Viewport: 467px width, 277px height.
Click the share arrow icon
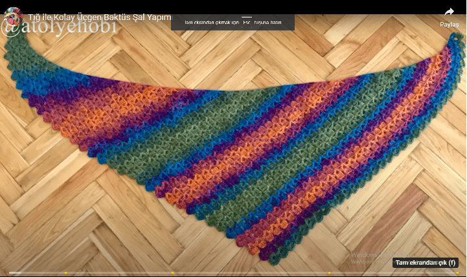point(449,12)
